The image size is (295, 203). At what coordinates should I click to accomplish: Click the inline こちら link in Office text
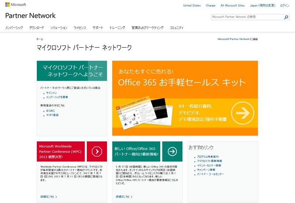(x=173, y=180)
